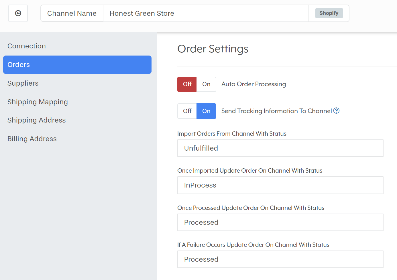The height and width of the screenshot is (280, 397).
Task: Turn Send Tracking Information on
Action: point(206,111)
